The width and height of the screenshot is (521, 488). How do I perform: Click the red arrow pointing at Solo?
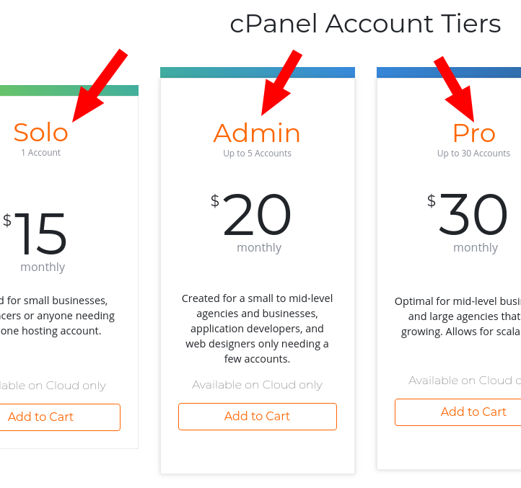click(x=100, y=85)
